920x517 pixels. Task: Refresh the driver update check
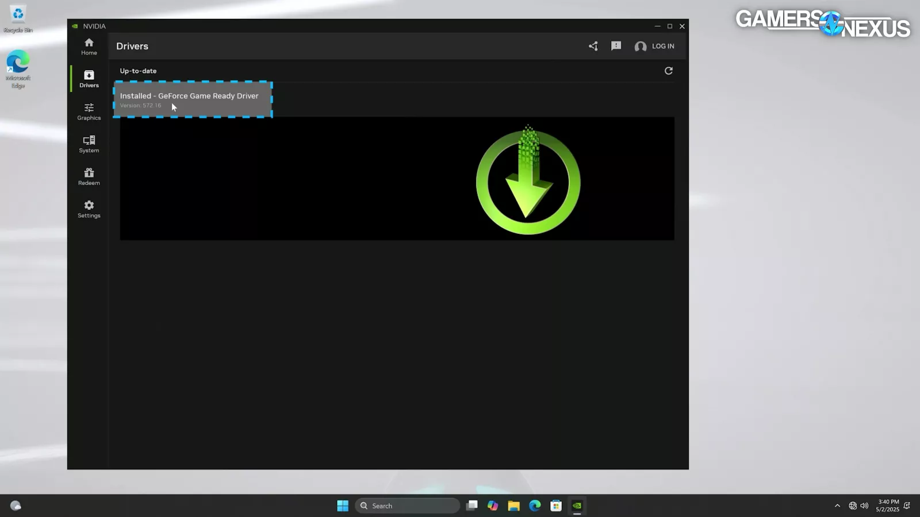(668, 71)
